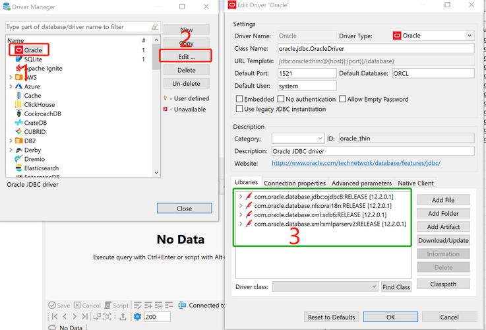
Task: Toggle the No authentication checkbox
Action: click(x=281, y=99)
